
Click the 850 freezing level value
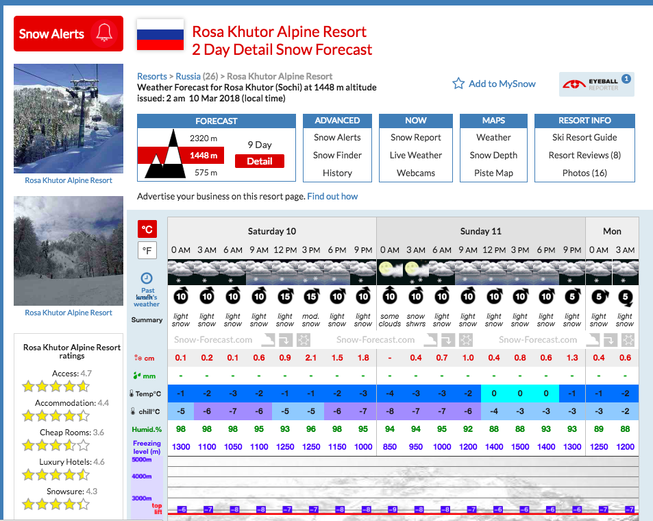[390, 447]
